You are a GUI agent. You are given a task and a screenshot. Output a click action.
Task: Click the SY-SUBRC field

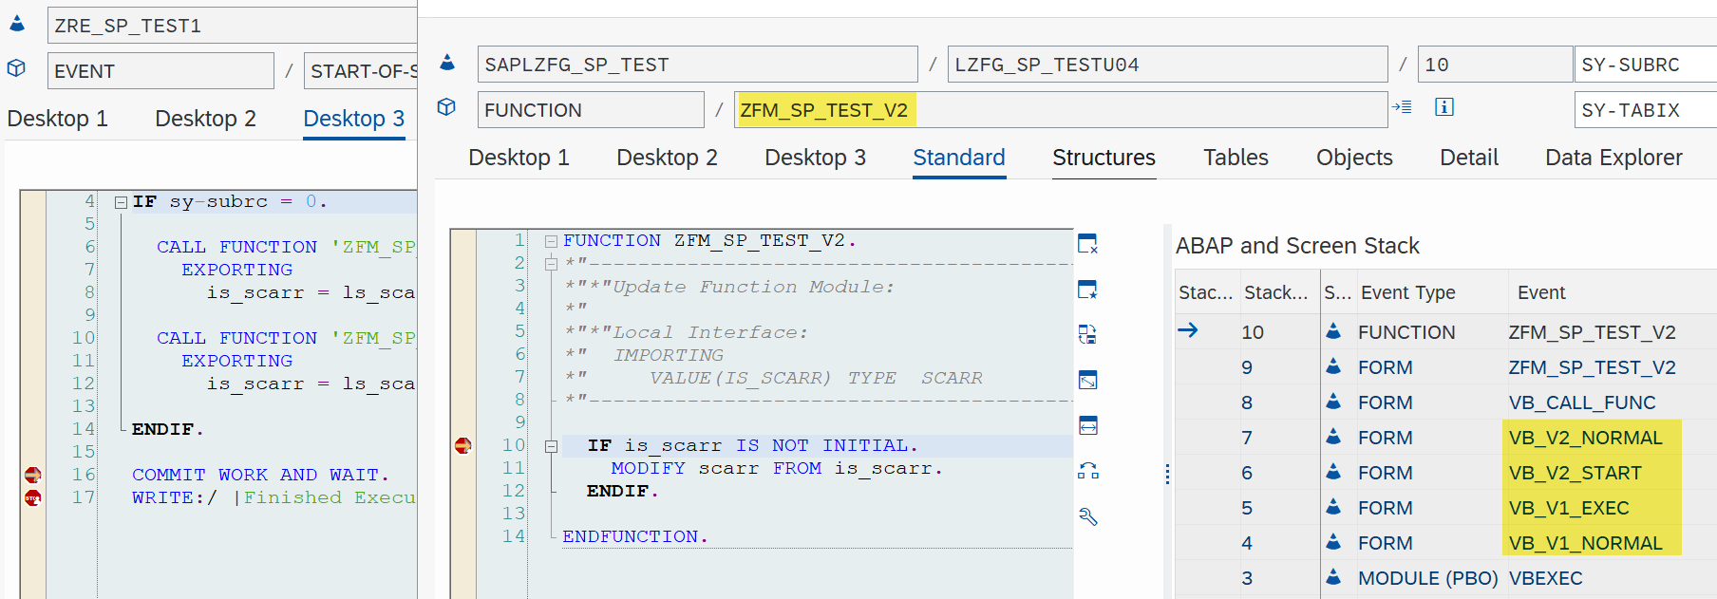pyautogui.click(x=1645, y=65)
